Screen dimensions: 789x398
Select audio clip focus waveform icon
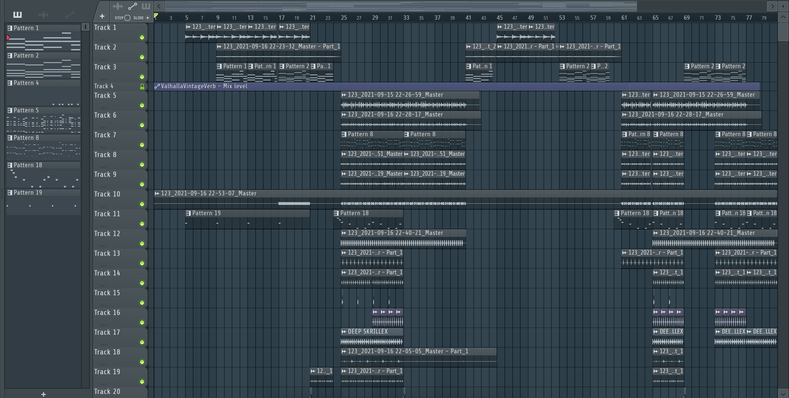118,6
